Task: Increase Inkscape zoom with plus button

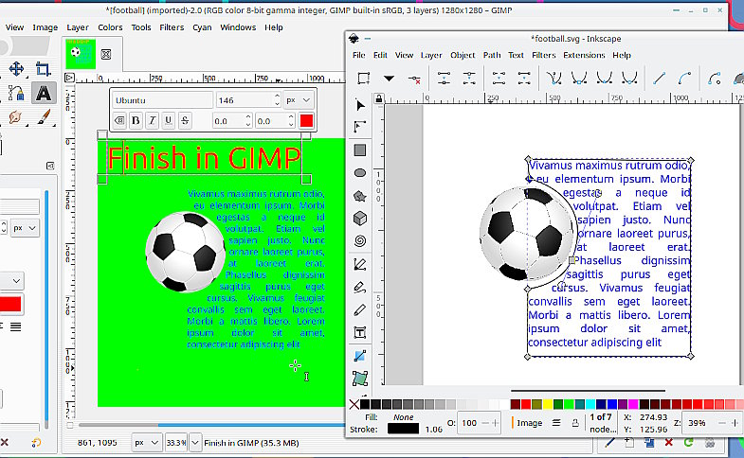Action: [x=735, y=423]
